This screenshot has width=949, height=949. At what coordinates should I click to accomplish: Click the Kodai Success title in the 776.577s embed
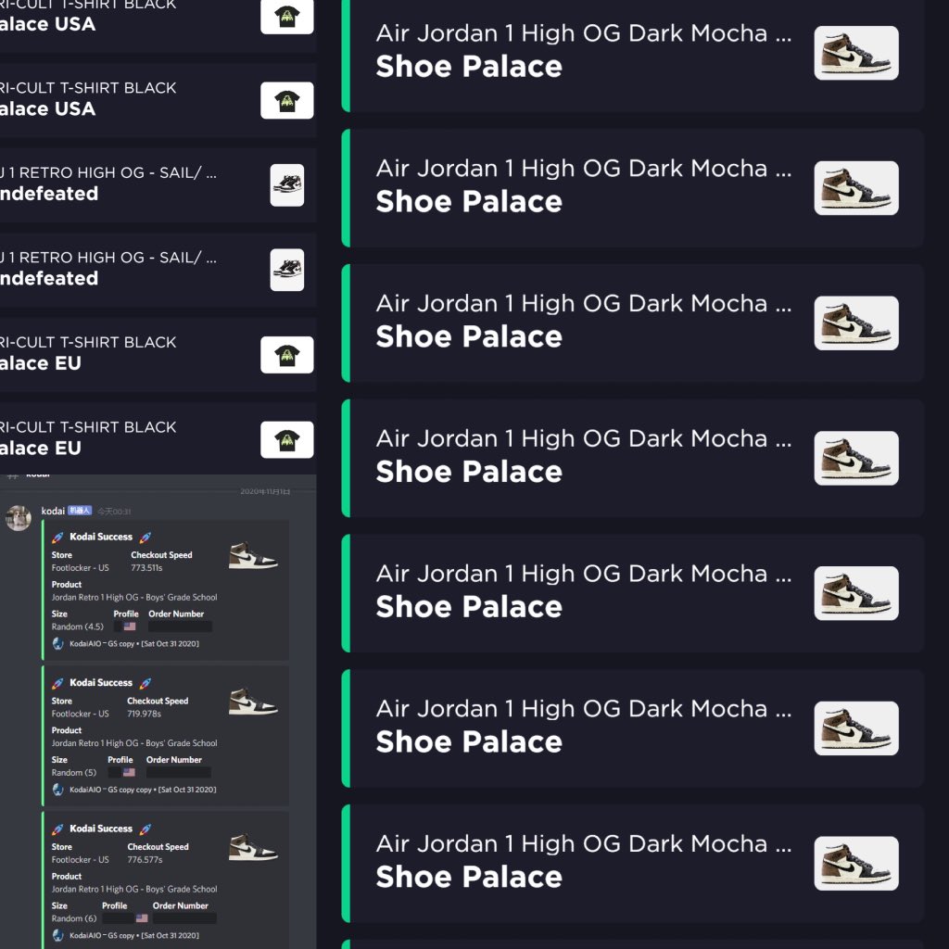pos(100,829)
